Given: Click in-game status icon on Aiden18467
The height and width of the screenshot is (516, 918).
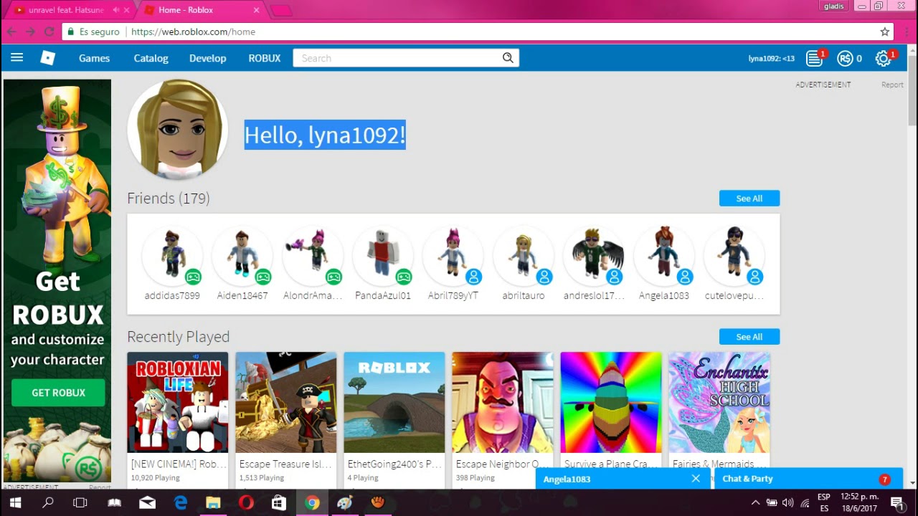Looking at the screenshot, I should pyautogui.click(x=263, y=277).
